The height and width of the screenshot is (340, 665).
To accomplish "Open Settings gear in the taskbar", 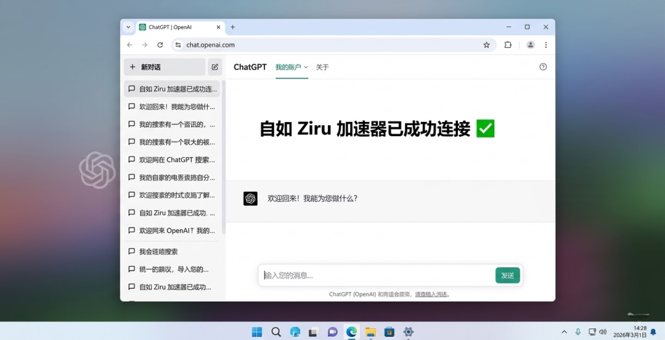I will (408, 332).
